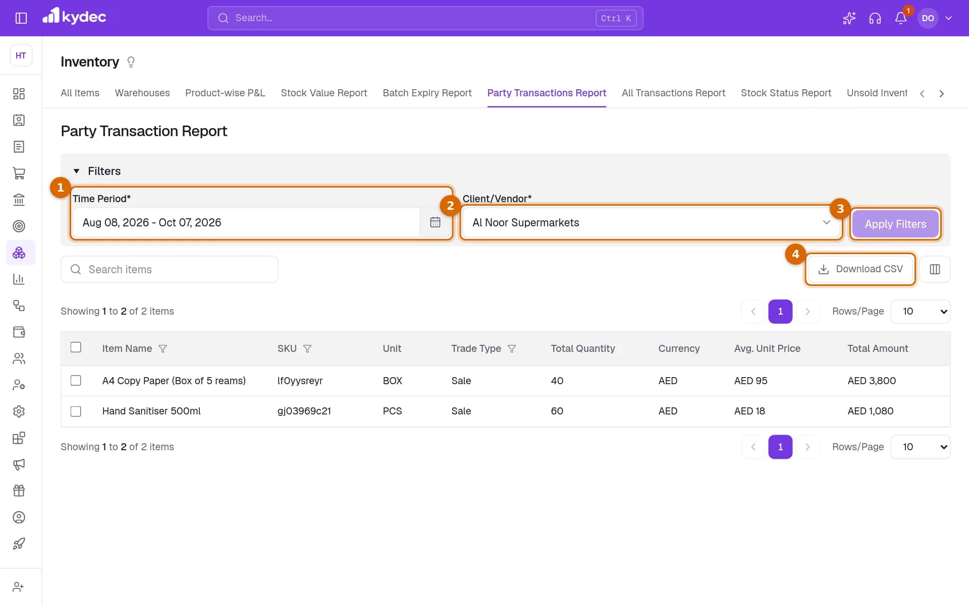Viewport: 969px width, 605px height.
Task: Filter by Trade Type funnel icon
Action: (x=511, y=348)
